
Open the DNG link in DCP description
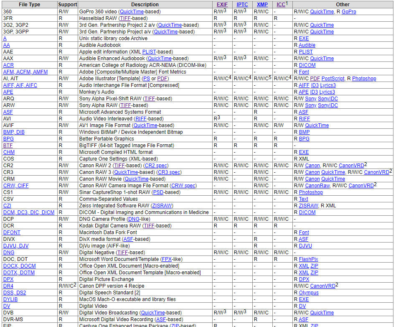point(134,219)
